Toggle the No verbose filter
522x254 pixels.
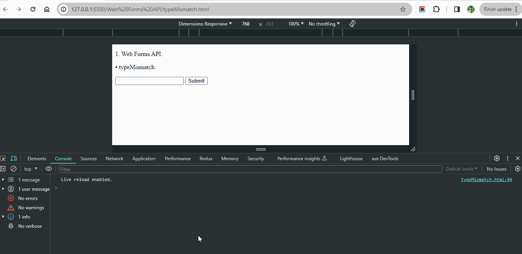pos(30,226)
